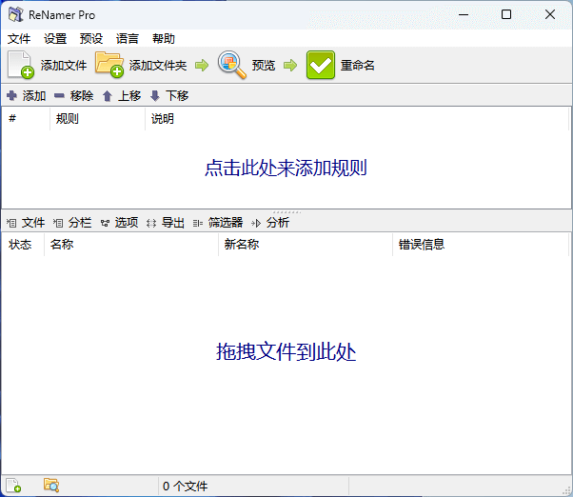
Task: Click the 重命名 label
Action: coord(357,66)
